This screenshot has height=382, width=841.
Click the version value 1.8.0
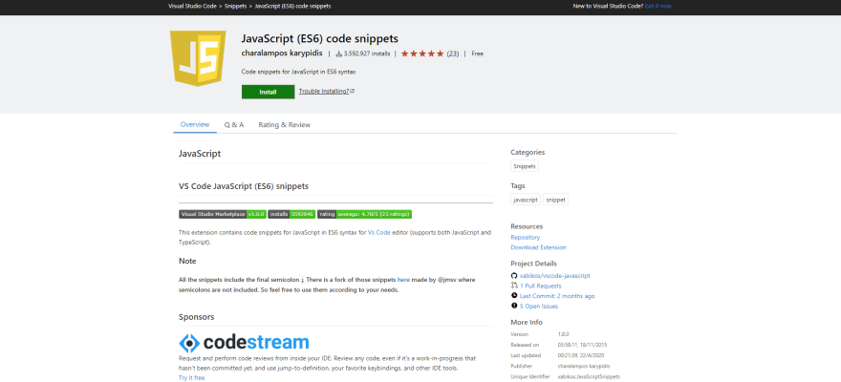563,334
